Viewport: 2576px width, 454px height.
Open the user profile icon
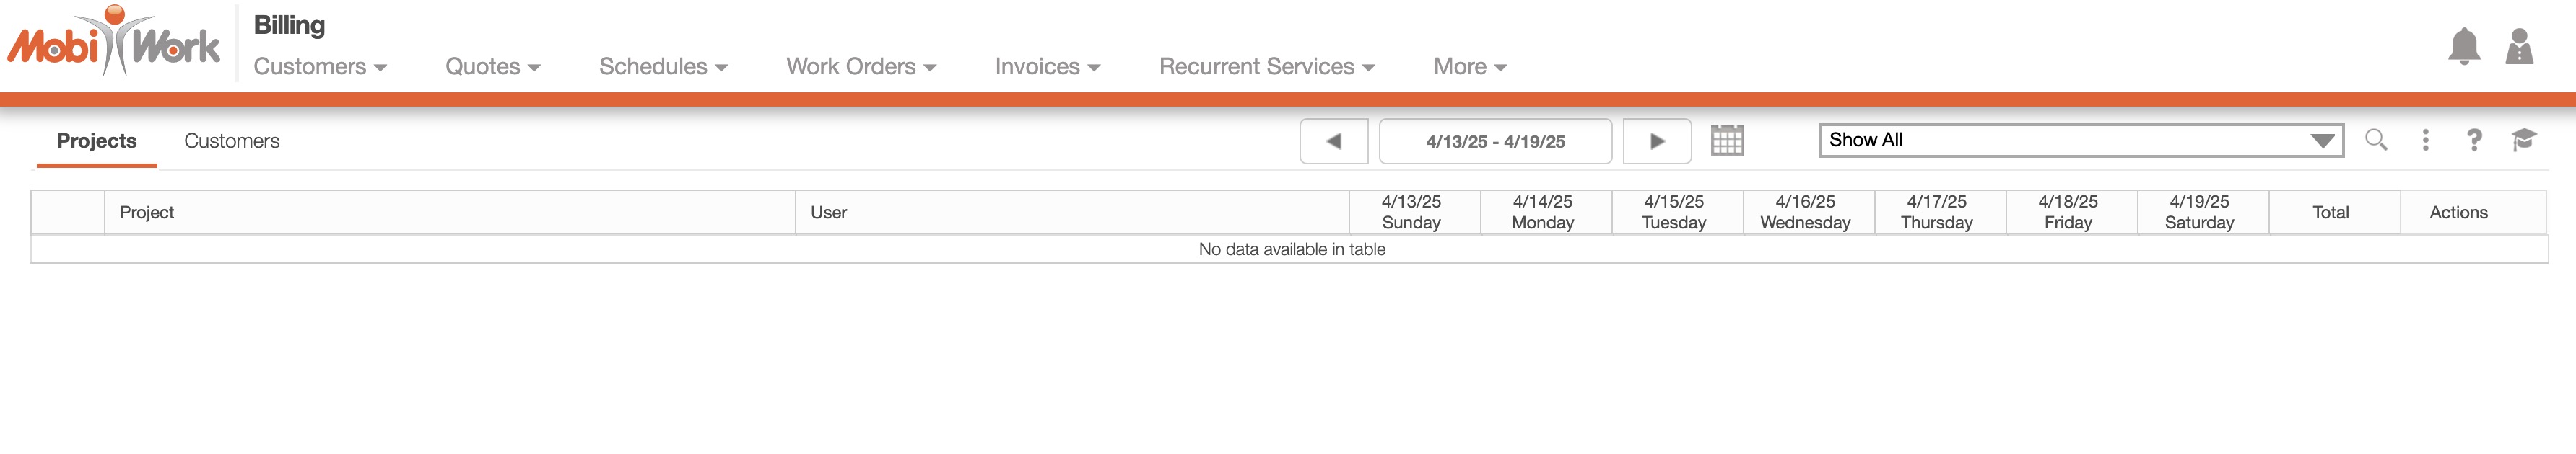(x=2519, y=47)
